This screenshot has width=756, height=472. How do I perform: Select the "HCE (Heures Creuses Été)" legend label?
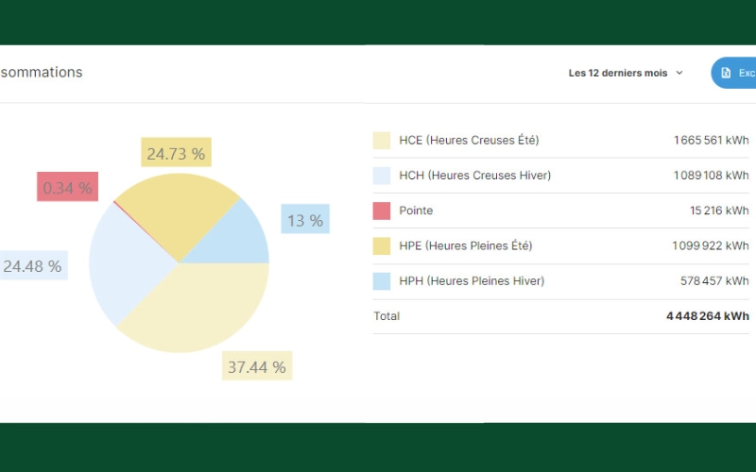click(469, 141)
